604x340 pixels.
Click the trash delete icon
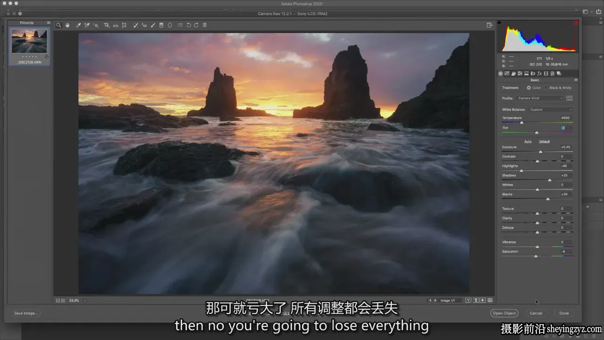point(205,25)
